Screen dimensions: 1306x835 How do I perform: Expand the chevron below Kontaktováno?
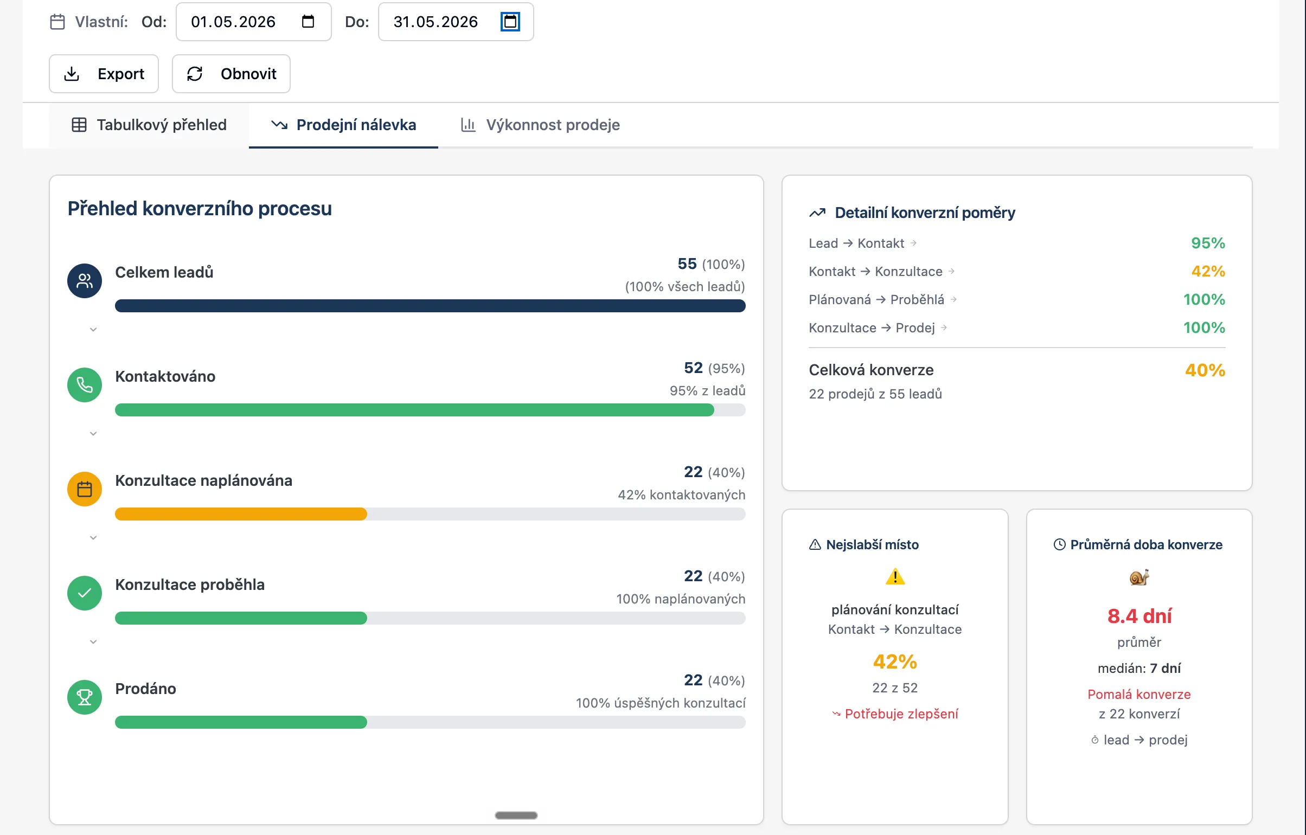[93, 434]
